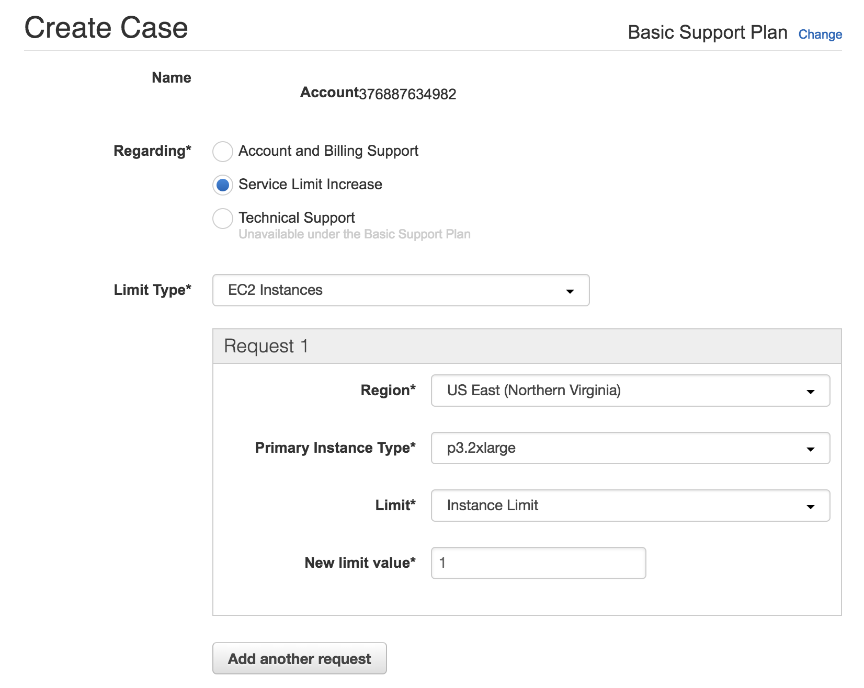Click the caret arrow beside Instance Limit
Screen dimensions: 864x688
(810, 507)
